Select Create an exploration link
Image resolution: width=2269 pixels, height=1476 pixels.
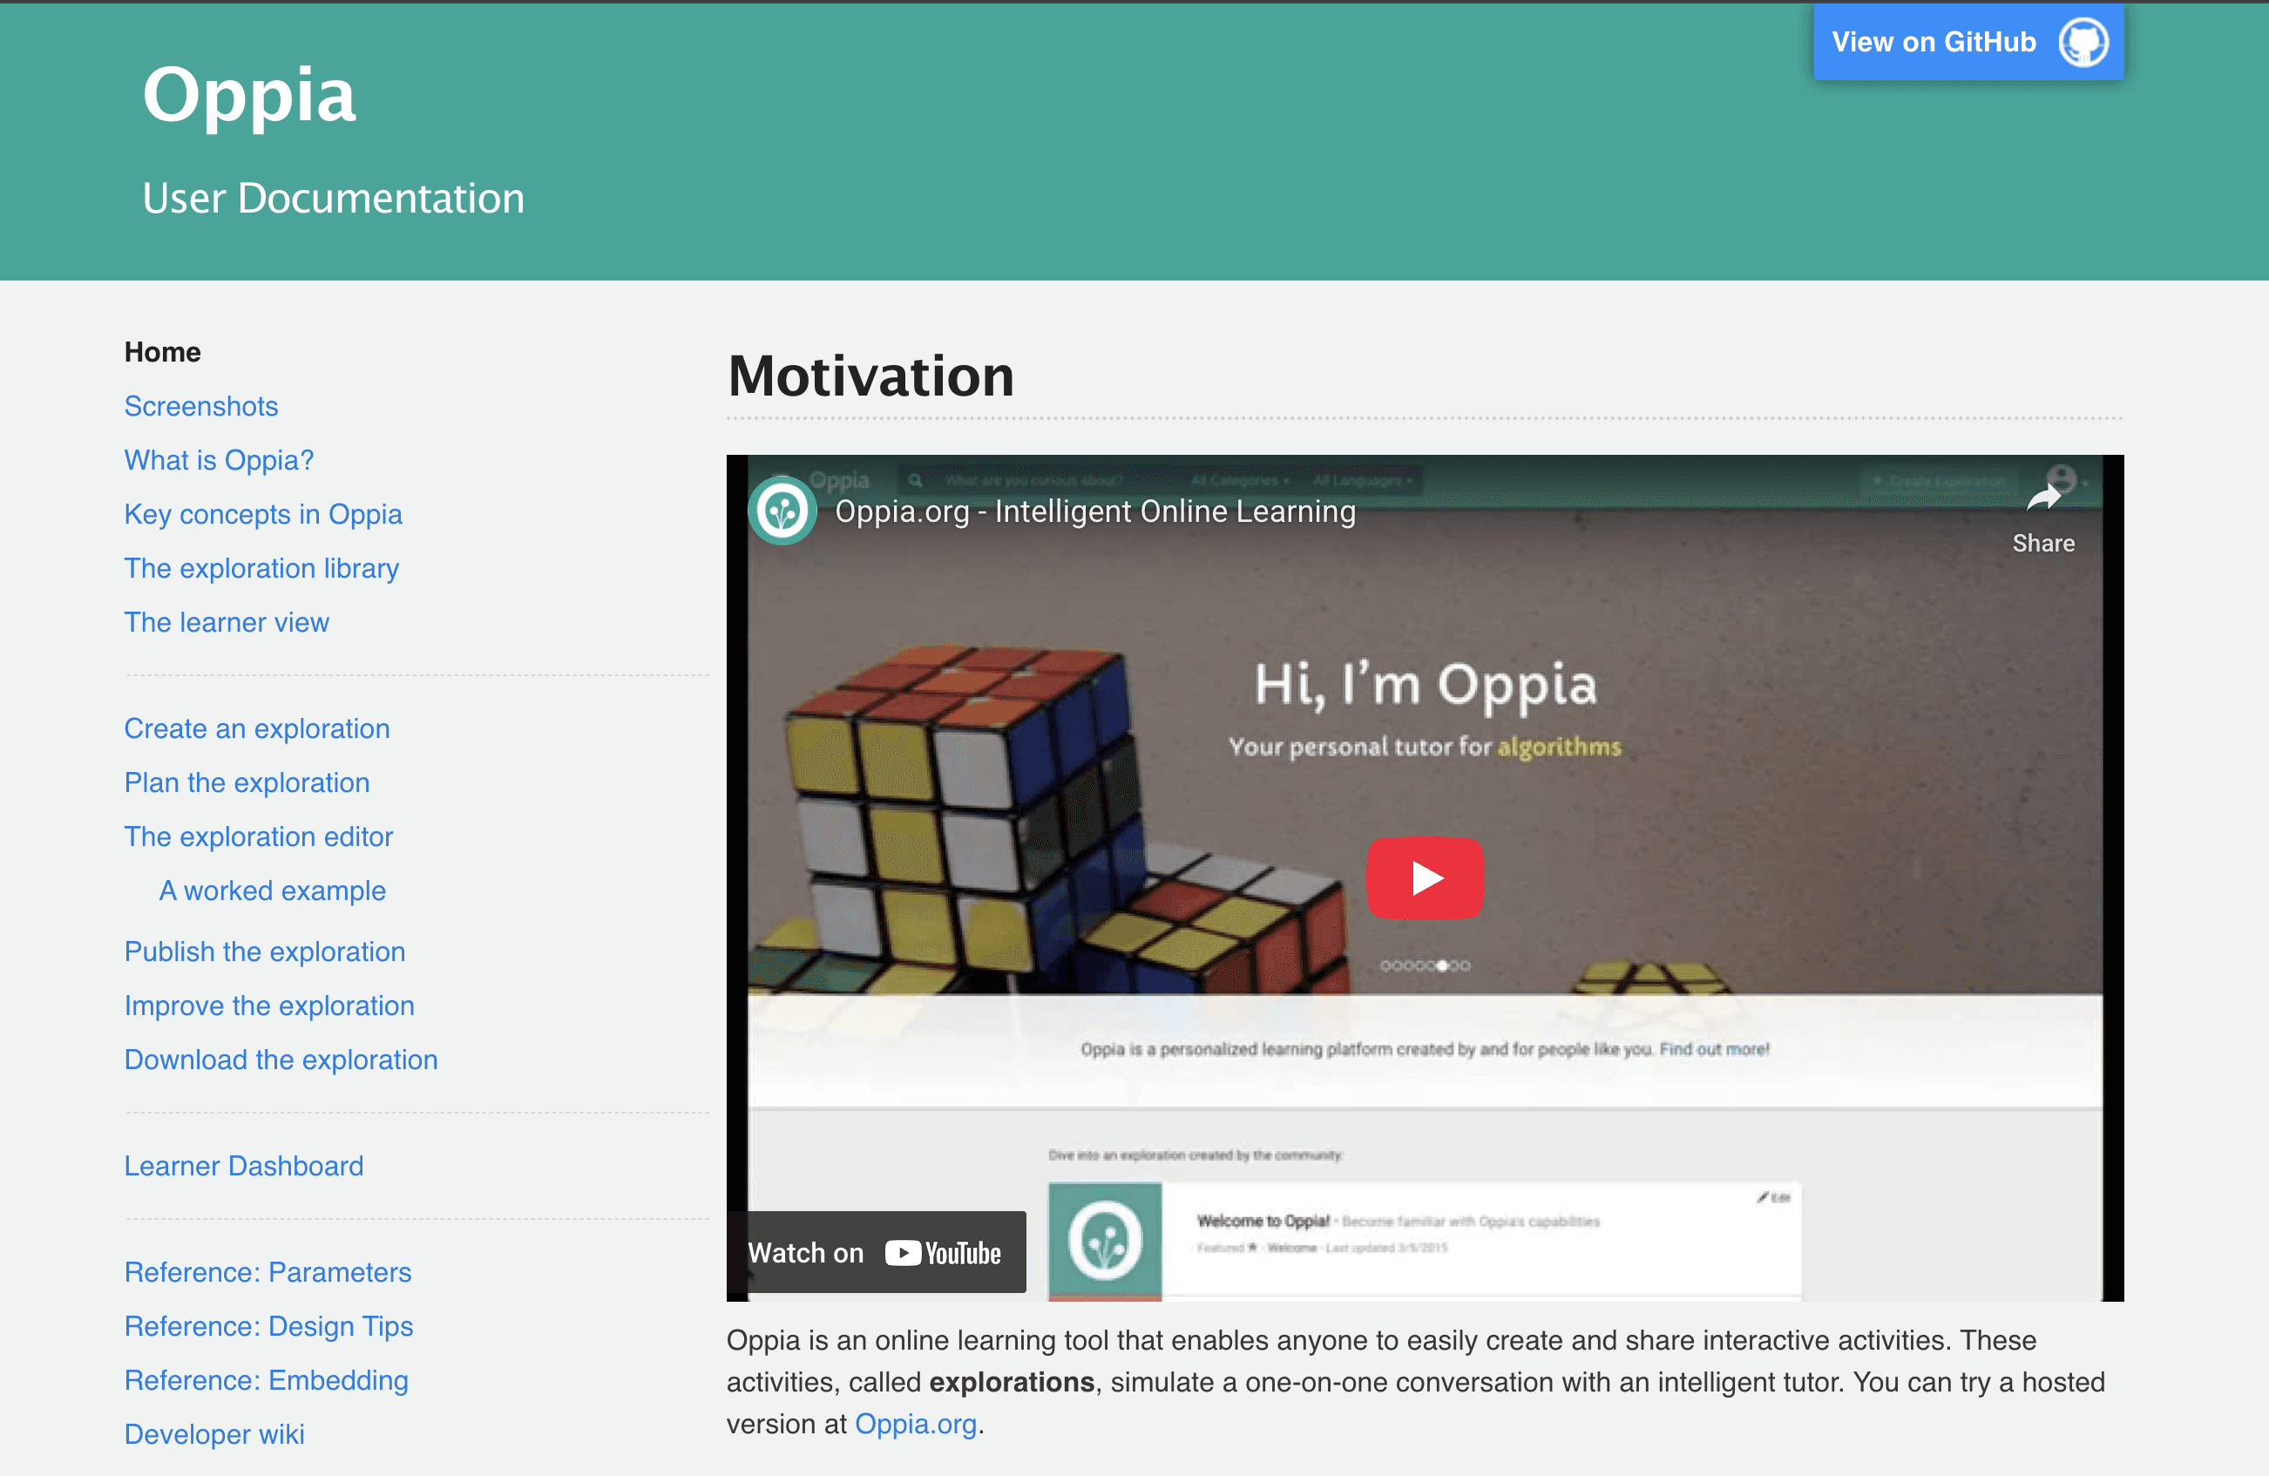(x=256, y=728)
